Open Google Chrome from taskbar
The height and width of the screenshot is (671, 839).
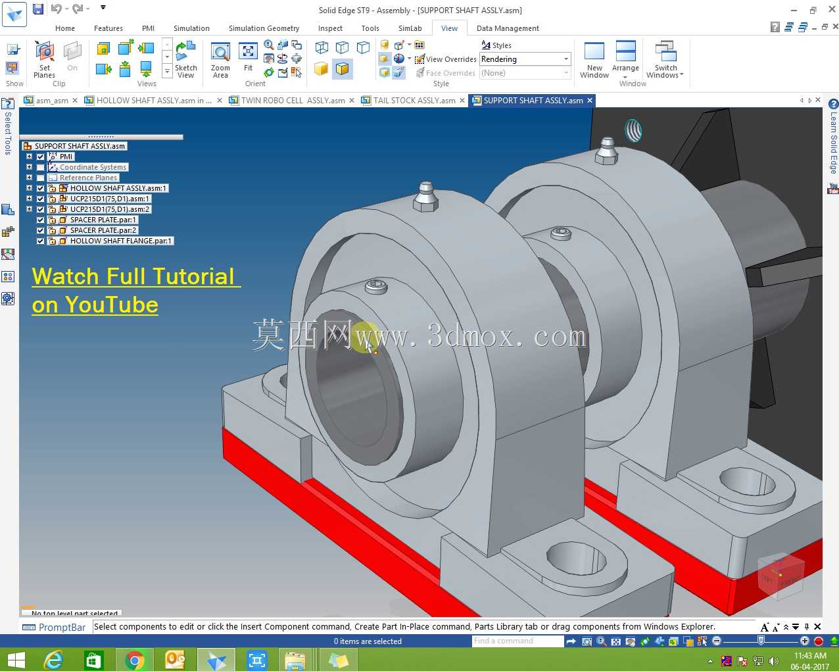(x=134, y=660)
